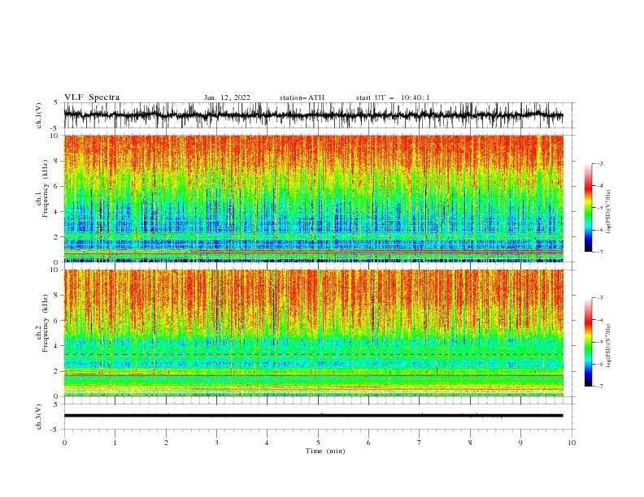
Task: Select the "start UT = 10:40:1" text
Action: pyautogui.click(x=393, y=97)
